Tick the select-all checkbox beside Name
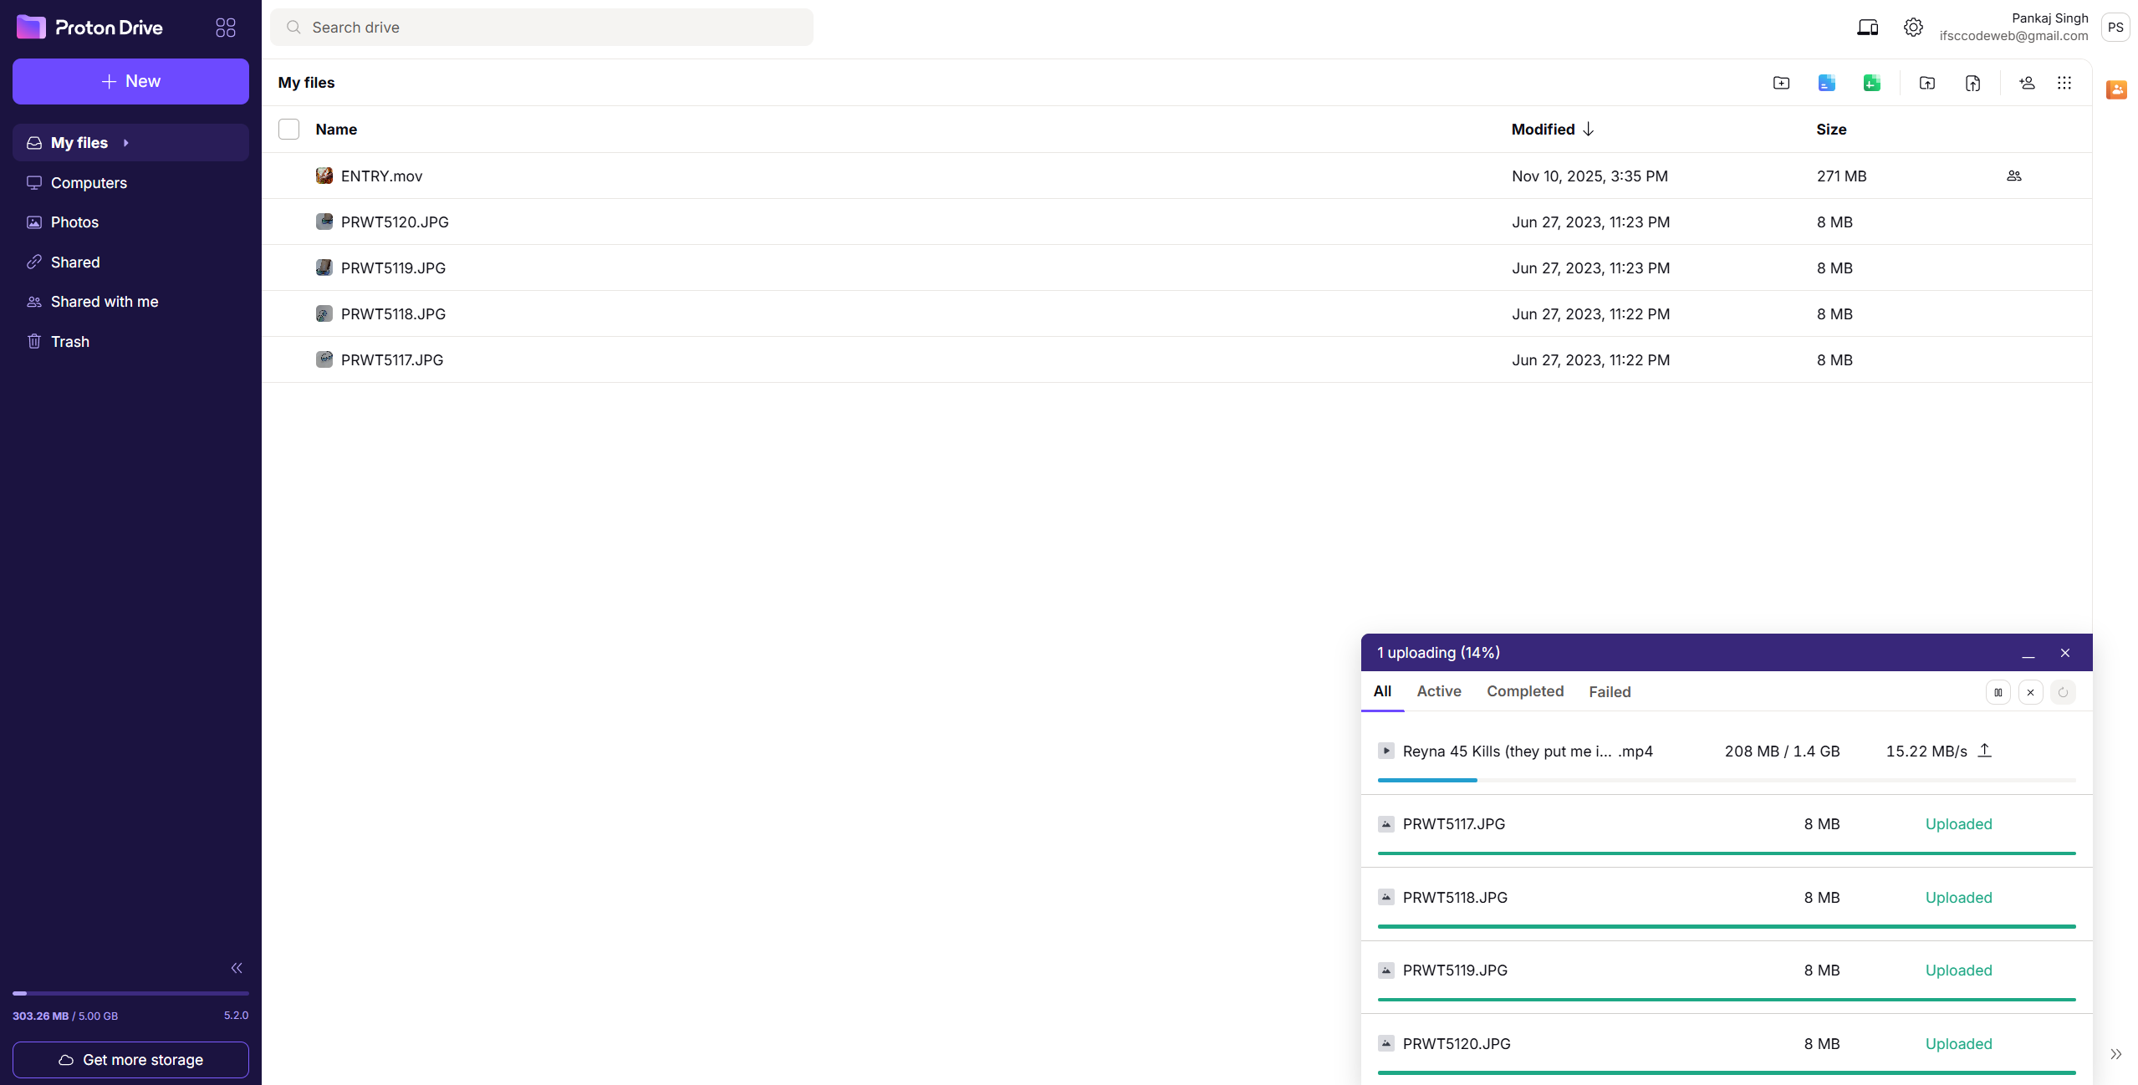Screen dimensions: 2138x1085 [288, 130]
